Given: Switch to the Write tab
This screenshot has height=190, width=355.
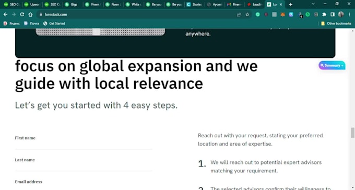Looking at the screenshot, I should 134,4.
